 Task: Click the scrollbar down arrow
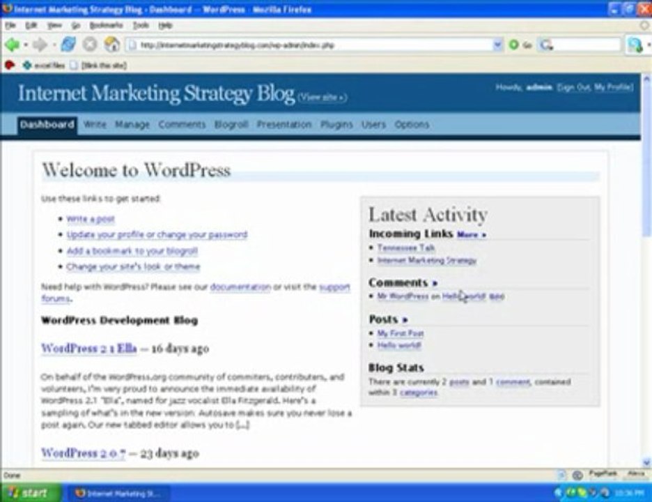(x=646, y=462)
